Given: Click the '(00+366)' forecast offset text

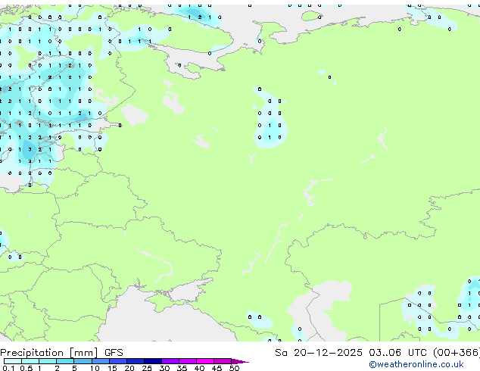Looking at the screenshot, I should pyautogui.click(x=457, y=353).
